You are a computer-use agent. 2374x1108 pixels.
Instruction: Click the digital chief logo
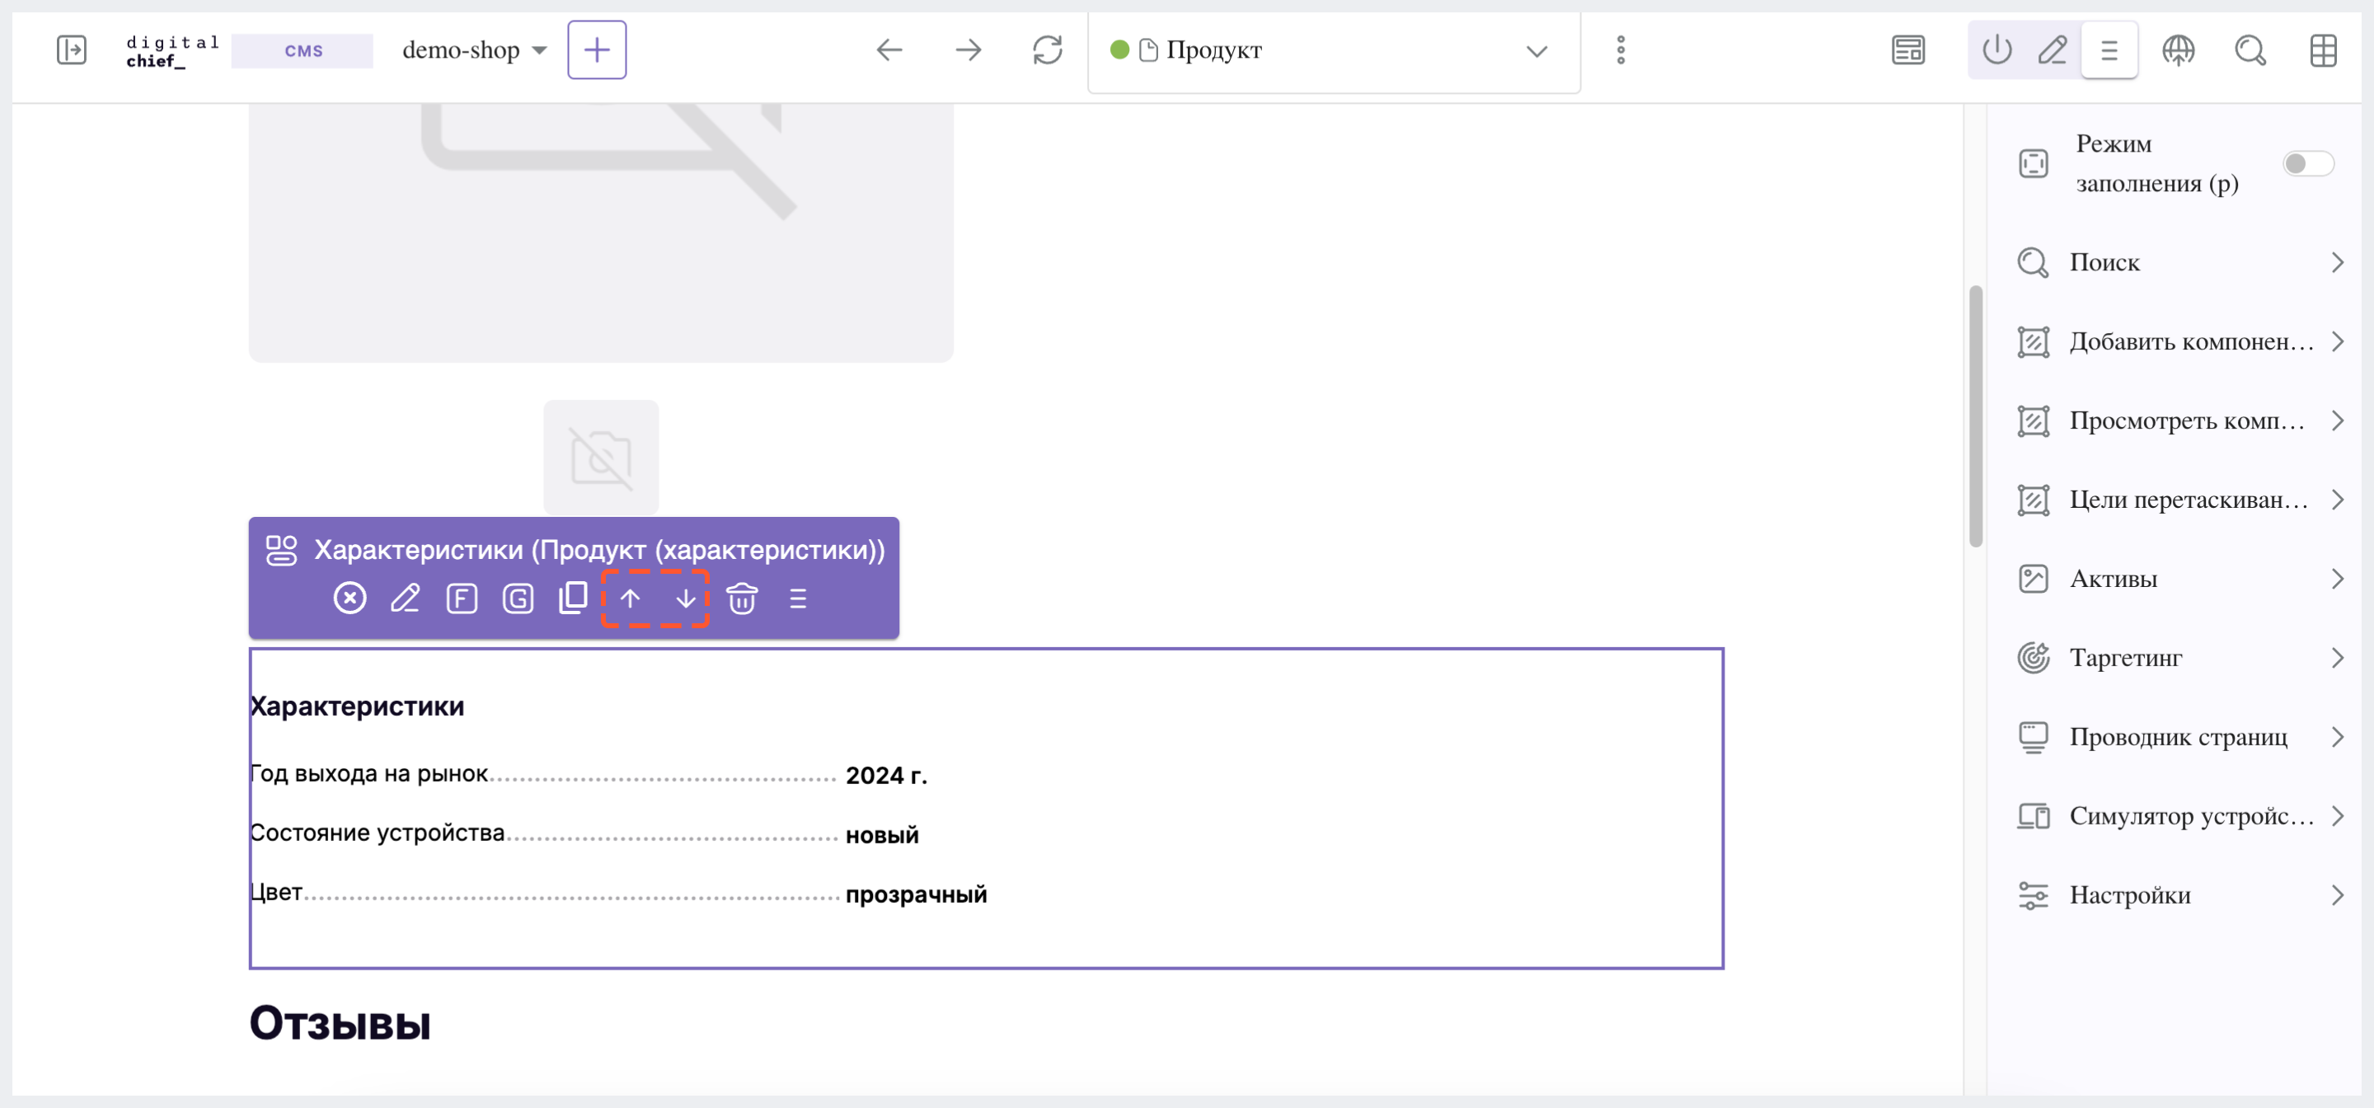point(173,50)
